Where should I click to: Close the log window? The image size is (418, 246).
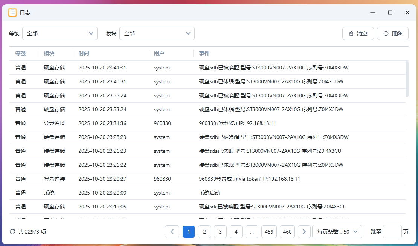(x=407, y=12)
